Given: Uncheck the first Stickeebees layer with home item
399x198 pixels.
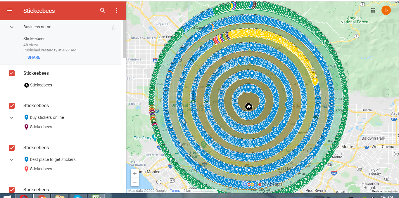Looking at the screenshot, I should [x=12, y=73].
